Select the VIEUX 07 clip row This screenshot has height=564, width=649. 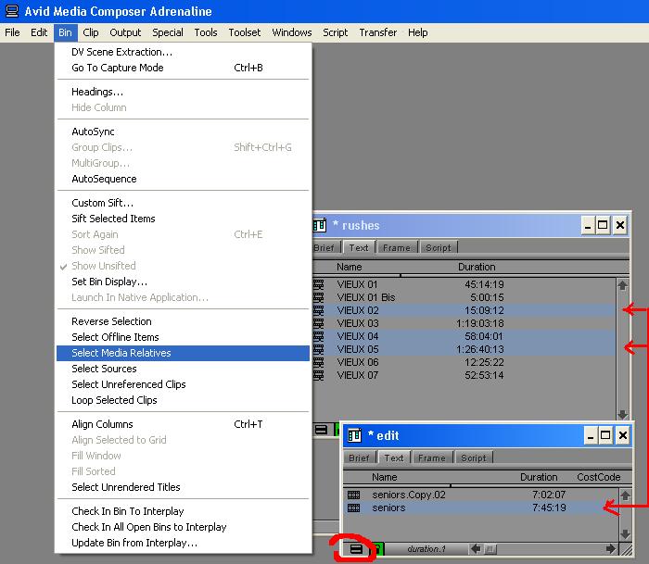tap(464, 375)
